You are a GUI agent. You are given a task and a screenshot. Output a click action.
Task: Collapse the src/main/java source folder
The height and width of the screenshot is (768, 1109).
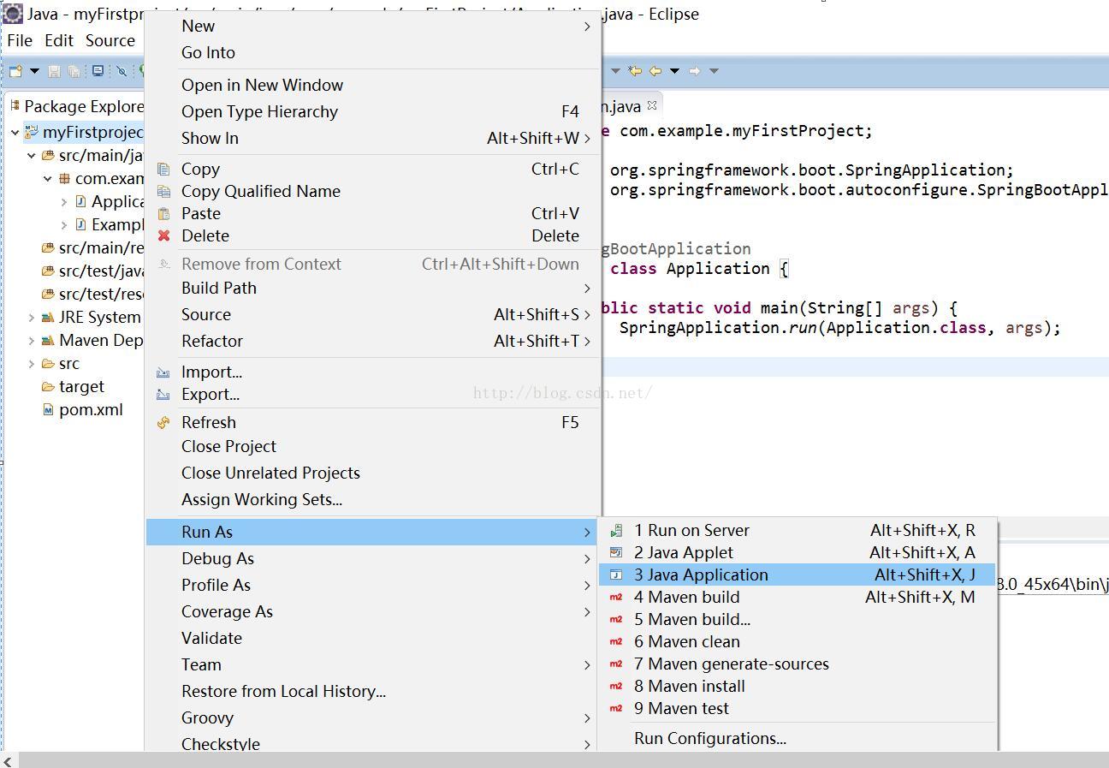[x=32, y=156]
